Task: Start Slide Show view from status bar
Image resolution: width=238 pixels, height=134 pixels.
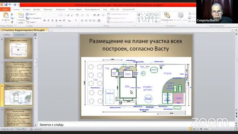Action: [x=201, y=129]
